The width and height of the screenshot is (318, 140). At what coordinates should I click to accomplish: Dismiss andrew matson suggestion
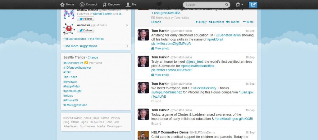(127, 10)
